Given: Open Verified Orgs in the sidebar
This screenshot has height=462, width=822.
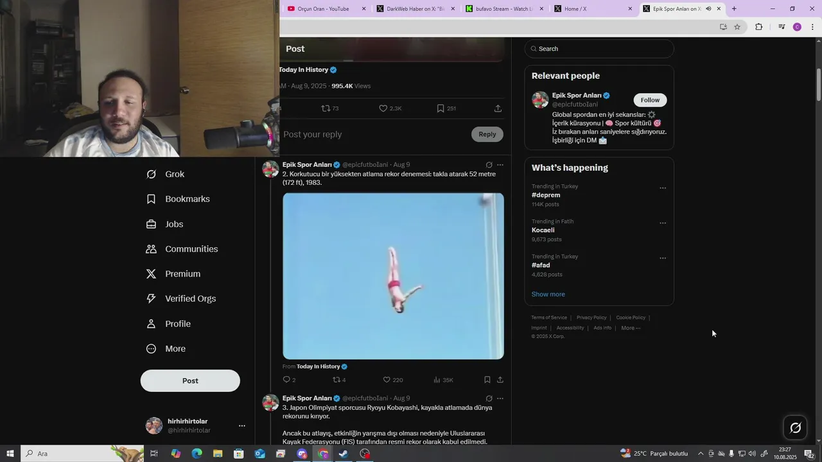Looking at the screenshot, I should click(x=180, y=299).
